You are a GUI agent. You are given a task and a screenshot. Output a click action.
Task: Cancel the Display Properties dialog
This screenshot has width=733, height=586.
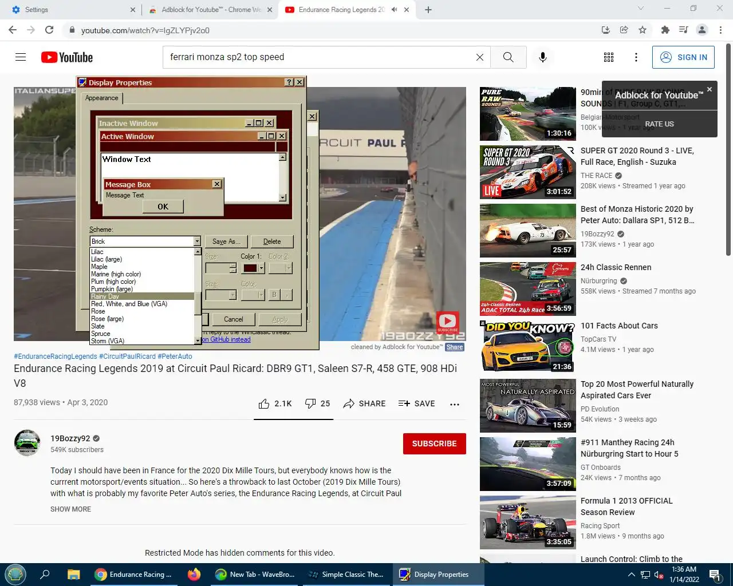click(233, 319)
